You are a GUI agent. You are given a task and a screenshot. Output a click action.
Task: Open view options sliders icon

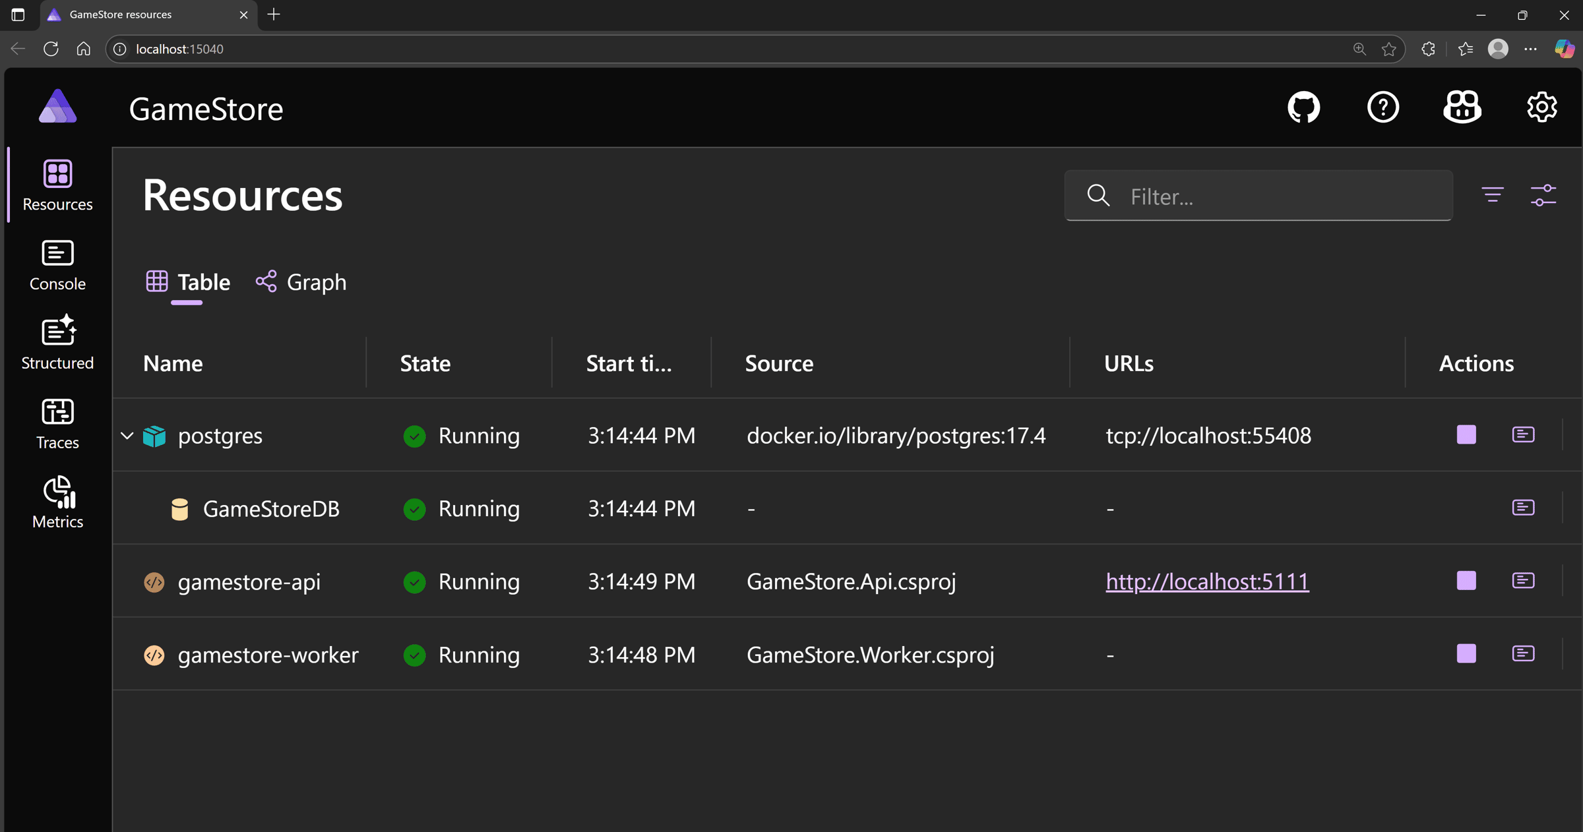pos(1543,195)
